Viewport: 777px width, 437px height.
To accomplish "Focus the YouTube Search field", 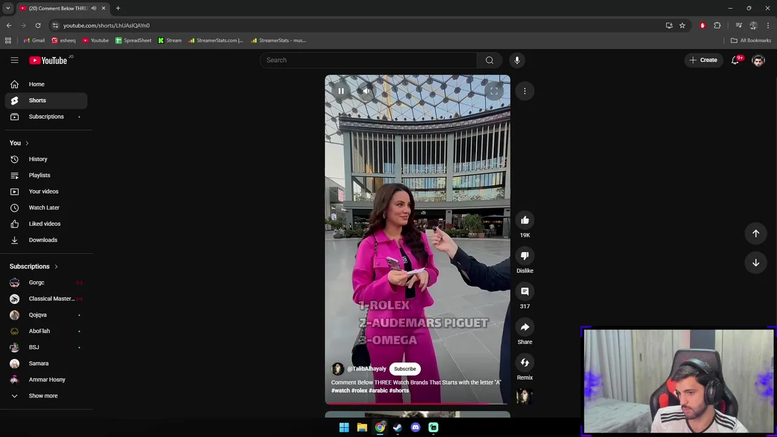I will (369, 60).
